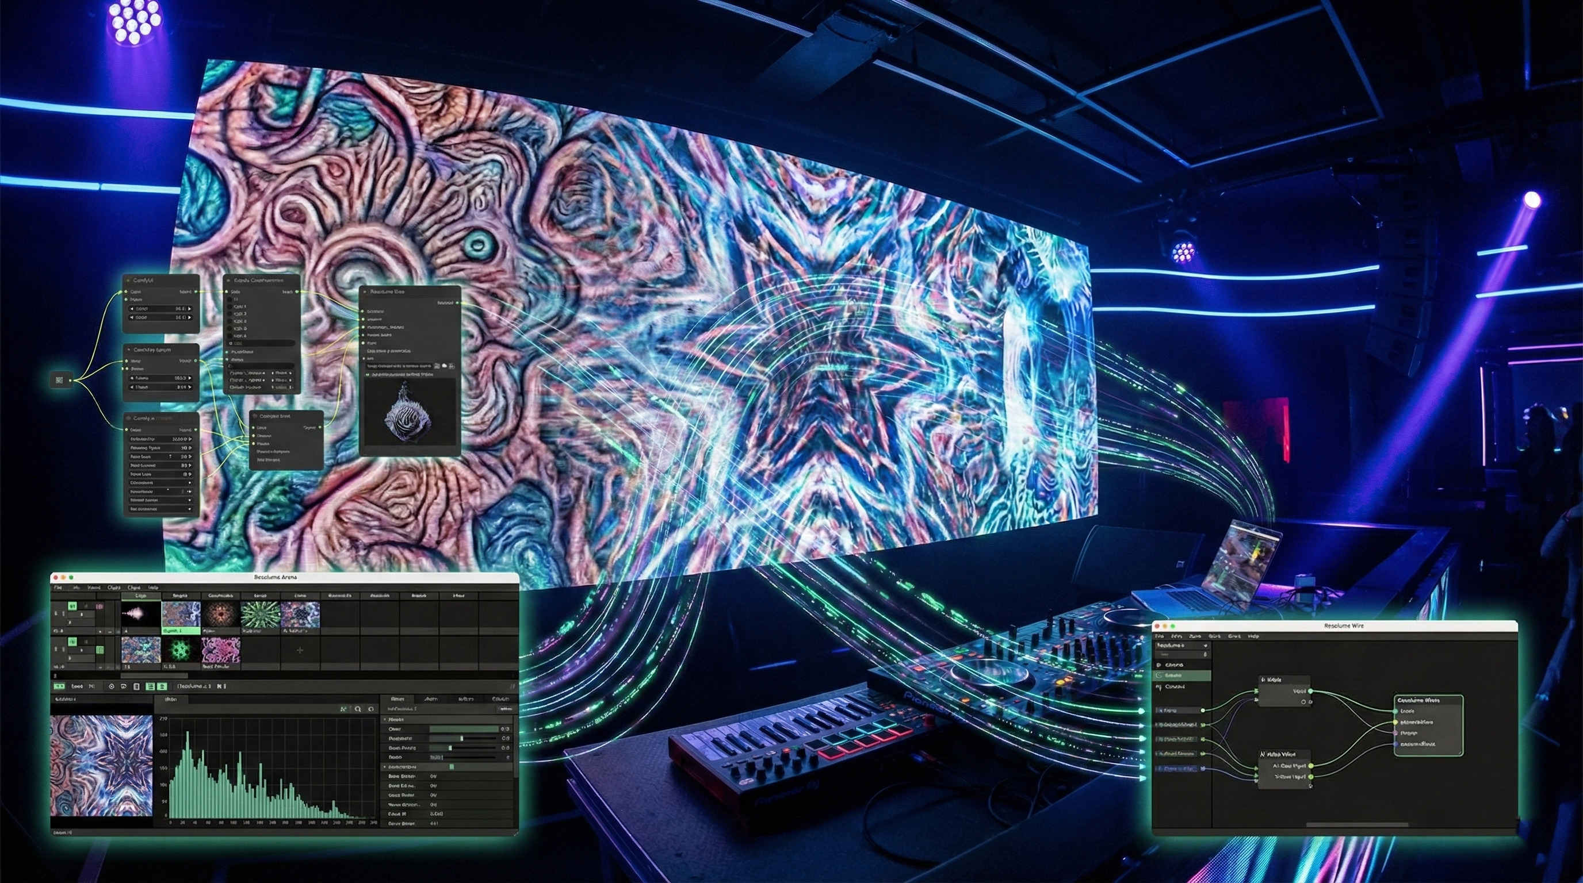The image size is (1583, 883).
Task: Click the empty plus clip slot in layer two
Action: [x=300, y=650]
